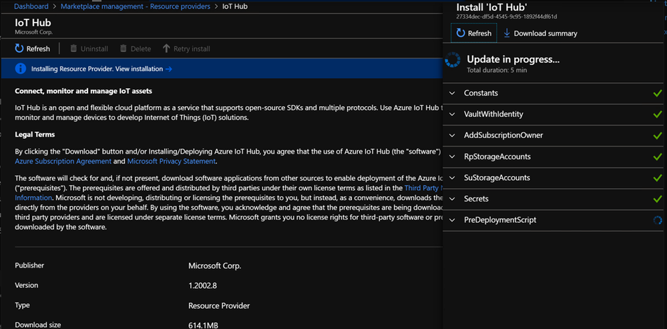
Task: Open the Marketplace management - Resource providers breadcrumb
Action: pyautogui.click(x=136, y=7)
